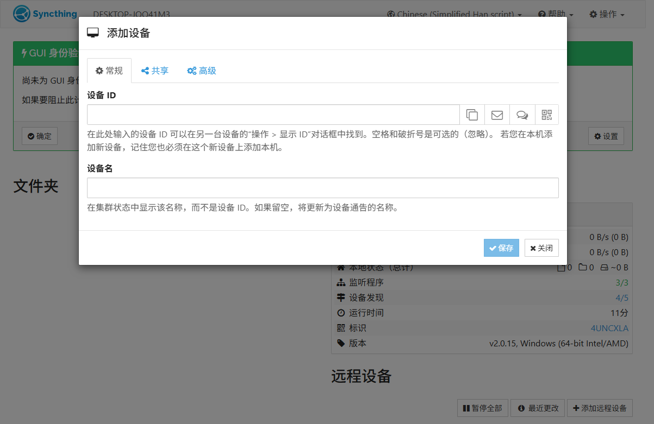
Task: Open the 高级 tab
Action: [202, 71]
